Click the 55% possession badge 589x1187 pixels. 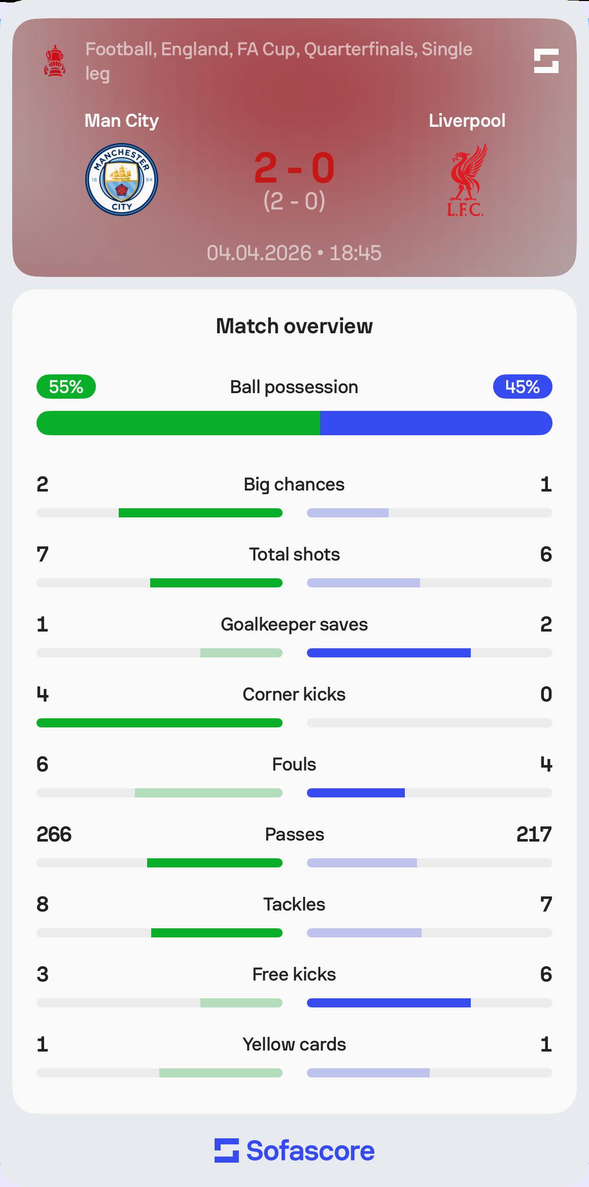click(x=66, y=387)
